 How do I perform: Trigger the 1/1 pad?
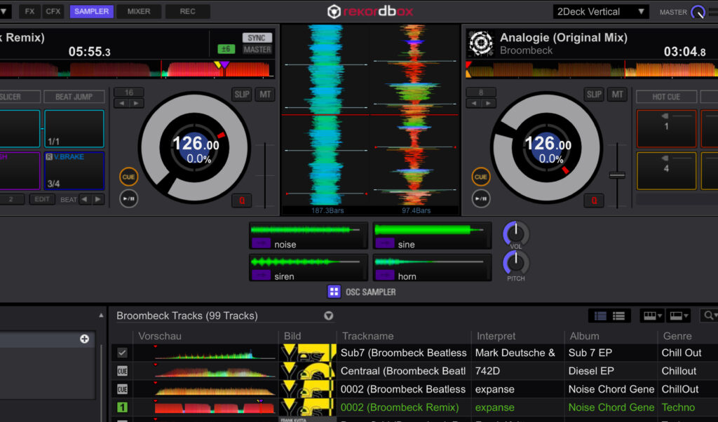click(74, 128)
